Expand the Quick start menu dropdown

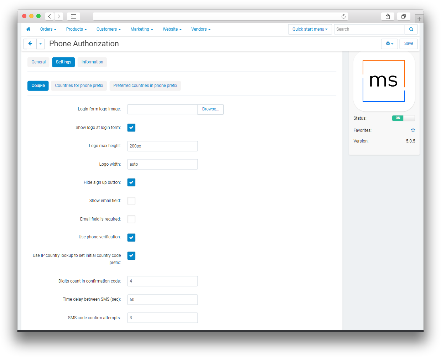point(310,29)
